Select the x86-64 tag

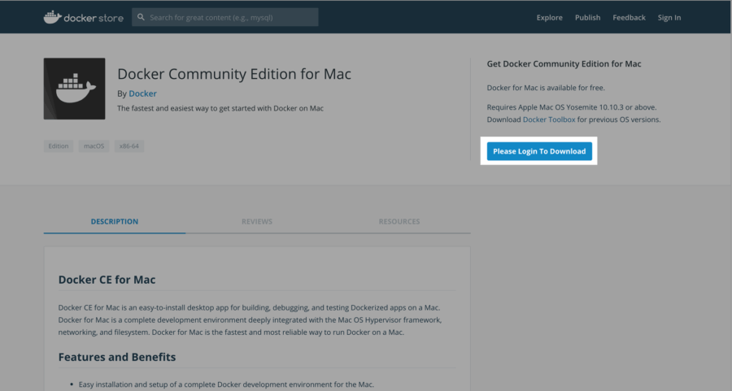pos(129,146)
